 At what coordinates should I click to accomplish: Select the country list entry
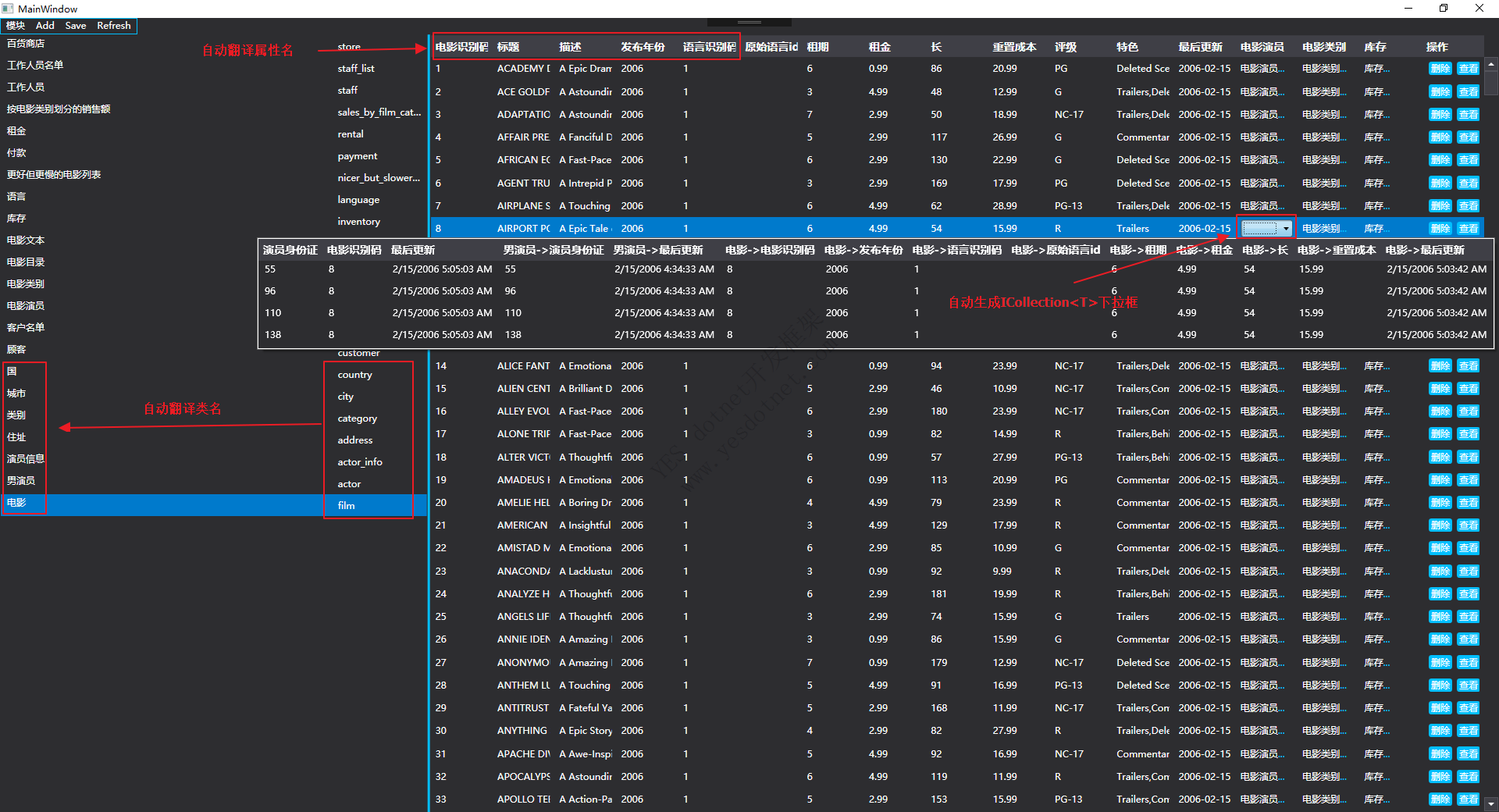[x=355, y=375]
